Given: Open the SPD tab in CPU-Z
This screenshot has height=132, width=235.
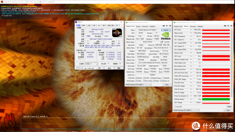Looking at the screenshot, I should tap(99, 25).
